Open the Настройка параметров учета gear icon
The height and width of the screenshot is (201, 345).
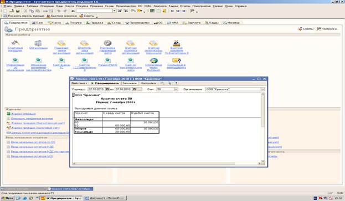click(x=107, y=43)
